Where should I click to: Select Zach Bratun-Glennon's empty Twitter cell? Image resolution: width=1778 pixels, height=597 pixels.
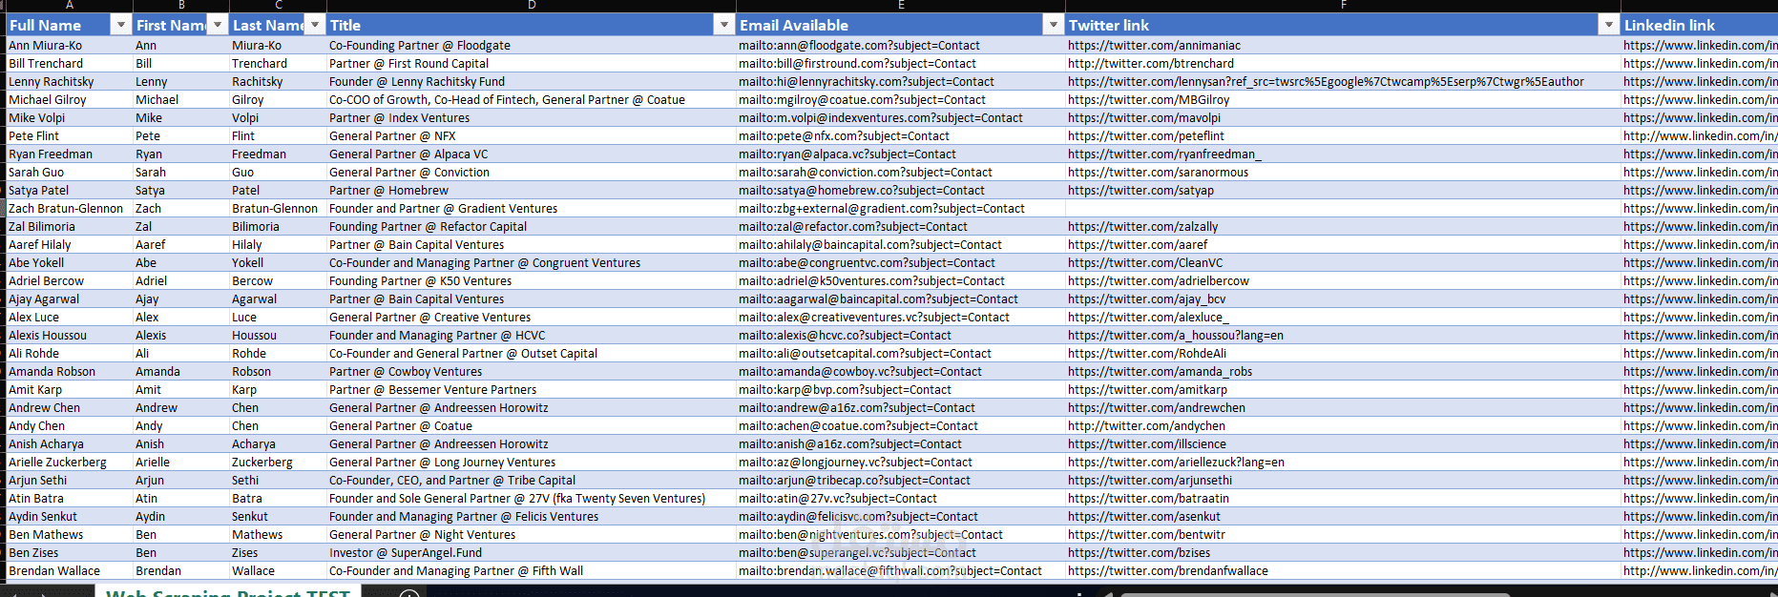(1342, 208)
